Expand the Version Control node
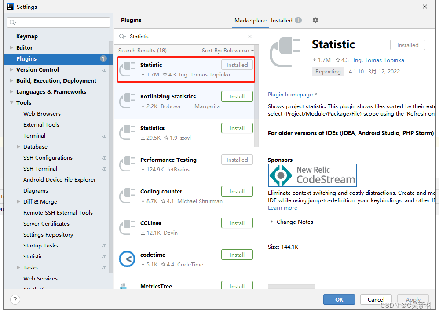Screen dimensions: 439x313 tap(11, 69)
